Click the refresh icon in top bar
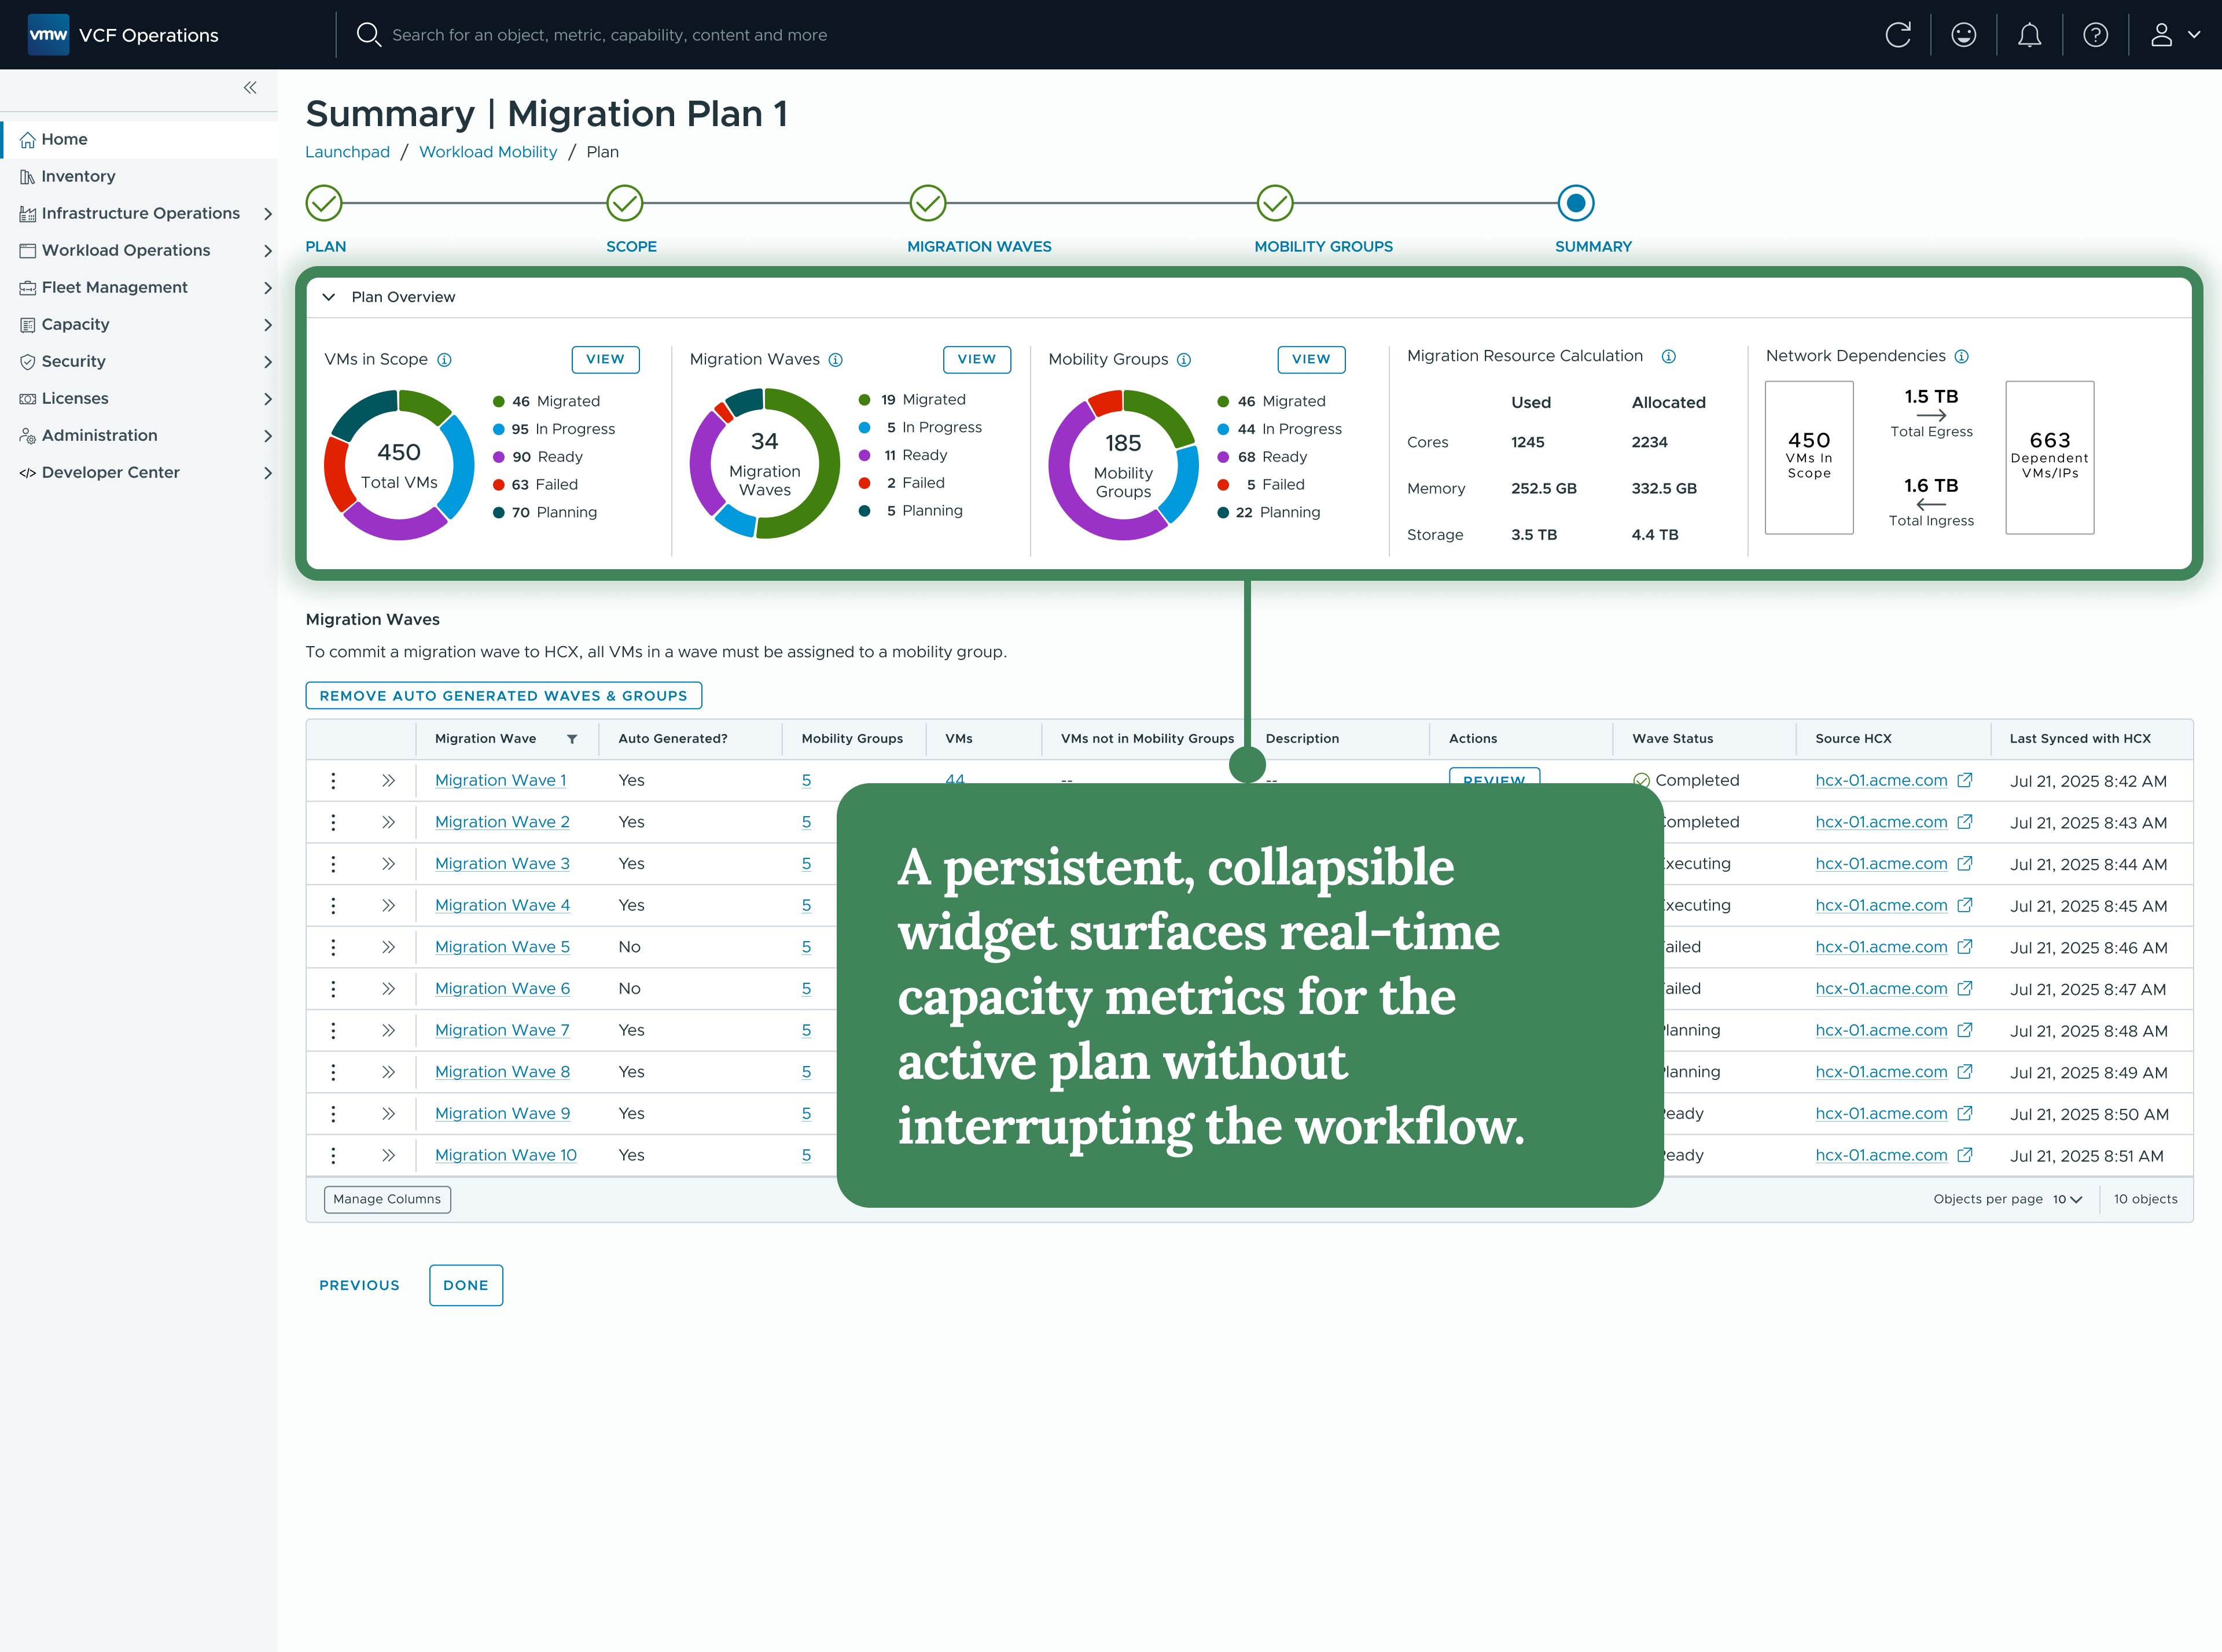This screenshot has height=1652, width=2222. (x=1898, y=35)
